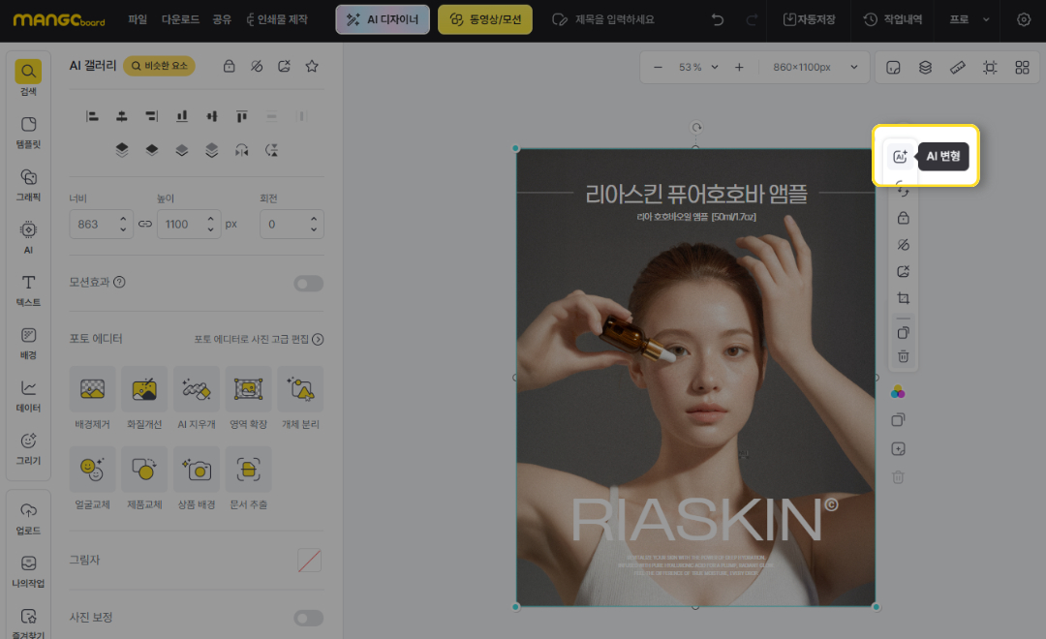Click the crop icon in floating toolbar
This screenshot has height=639, width=1046.
coord(903,298)
